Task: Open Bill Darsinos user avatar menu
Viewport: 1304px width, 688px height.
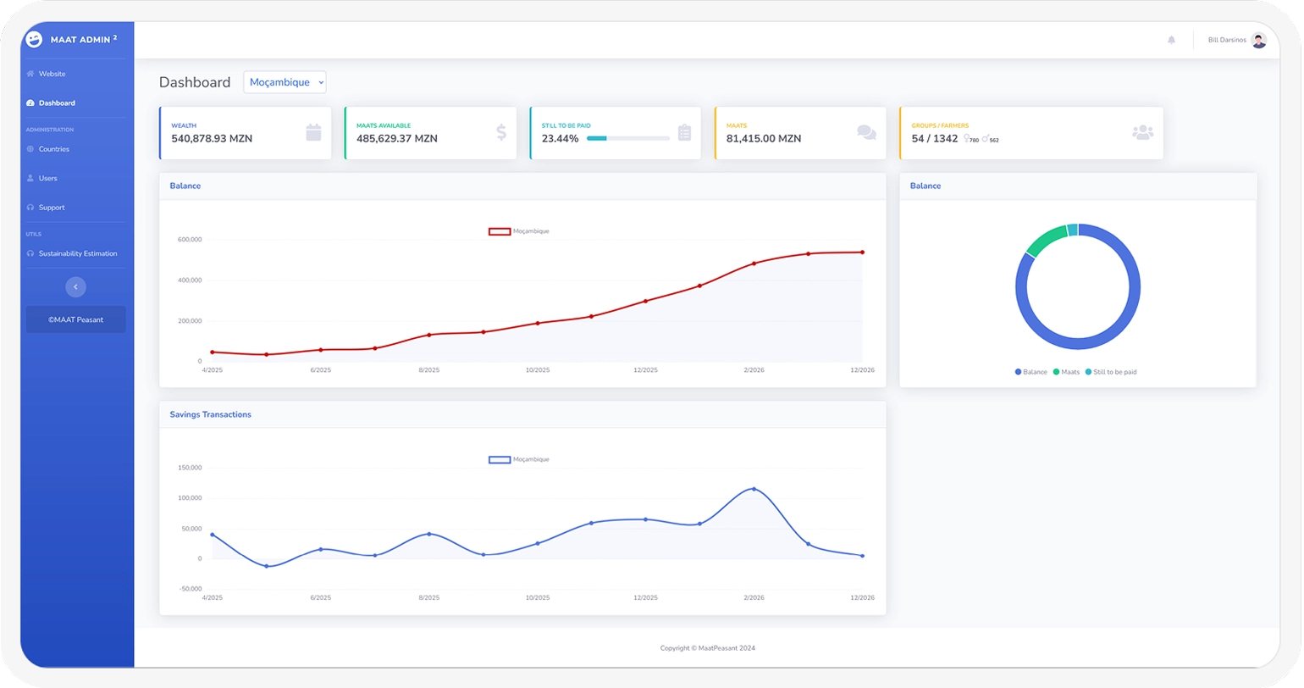Action: pos(1258,40)
